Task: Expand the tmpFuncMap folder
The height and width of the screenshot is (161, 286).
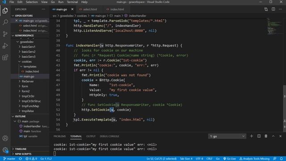Action: point(30,106)
